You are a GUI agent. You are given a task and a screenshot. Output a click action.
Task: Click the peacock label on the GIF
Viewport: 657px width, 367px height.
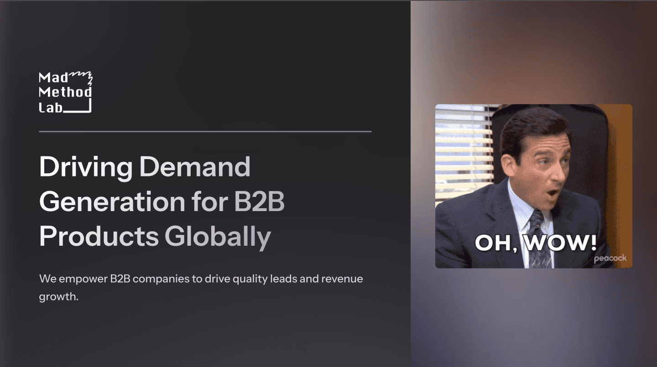click(x=610, y=258)
